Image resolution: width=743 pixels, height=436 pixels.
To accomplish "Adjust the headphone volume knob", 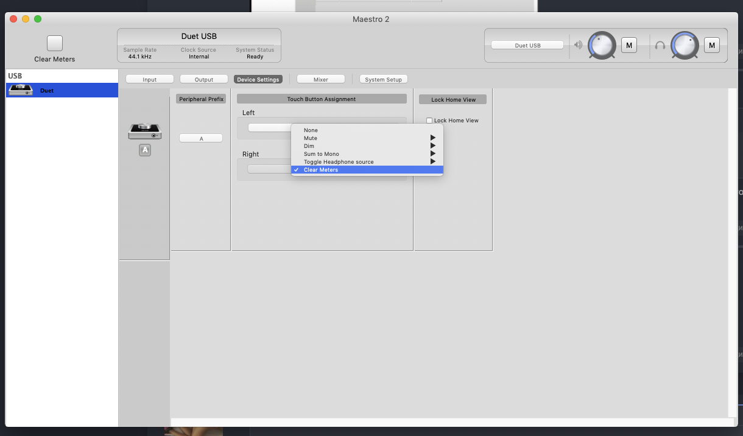I will tap(685, 45).
